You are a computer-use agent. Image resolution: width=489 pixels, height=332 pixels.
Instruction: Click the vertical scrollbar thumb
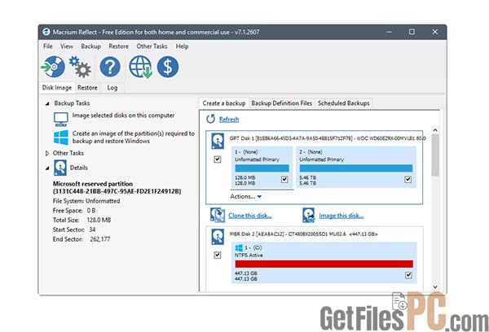pos(435,155)
